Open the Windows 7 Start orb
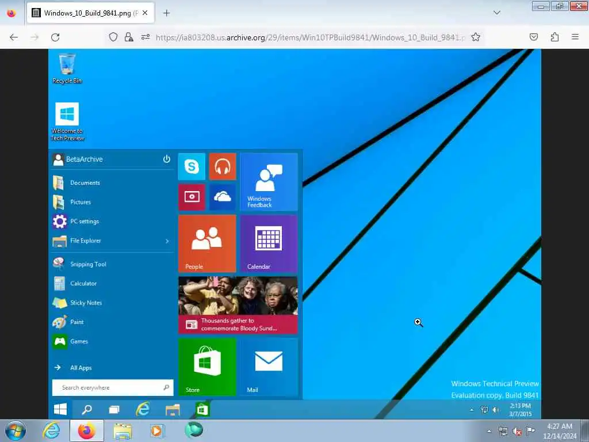589x442 pixels. click(x=16, y=430)
